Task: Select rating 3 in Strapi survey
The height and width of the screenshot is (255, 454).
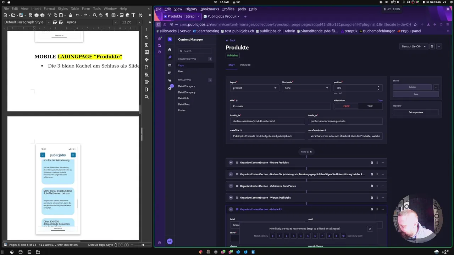Action: click(294, 236)
